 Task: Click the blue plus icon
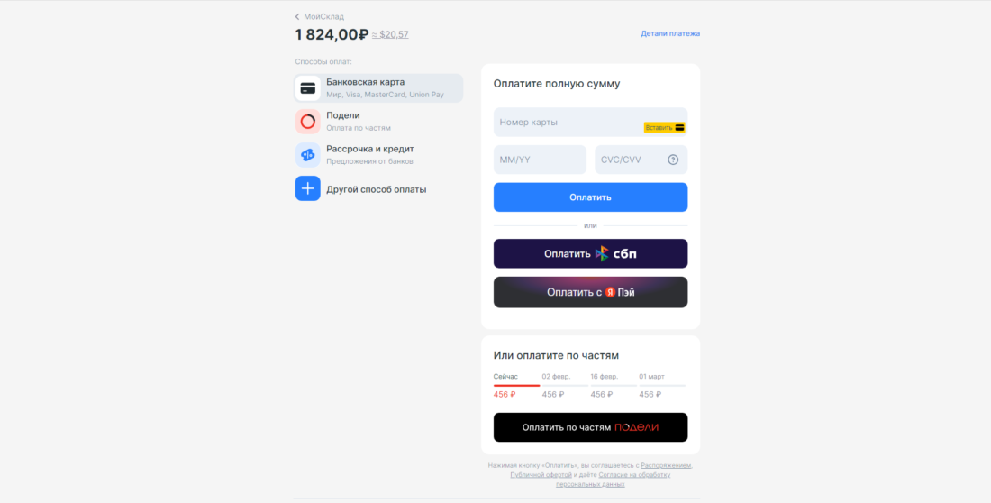pyautogui.click(x=308, y=188)
